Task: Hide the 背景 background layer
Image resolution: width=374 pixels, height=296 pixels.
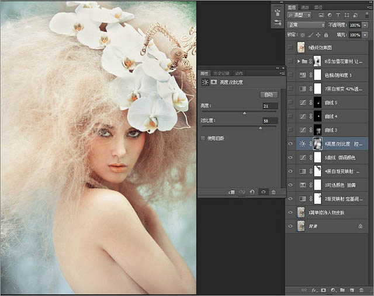Action: 291,227
